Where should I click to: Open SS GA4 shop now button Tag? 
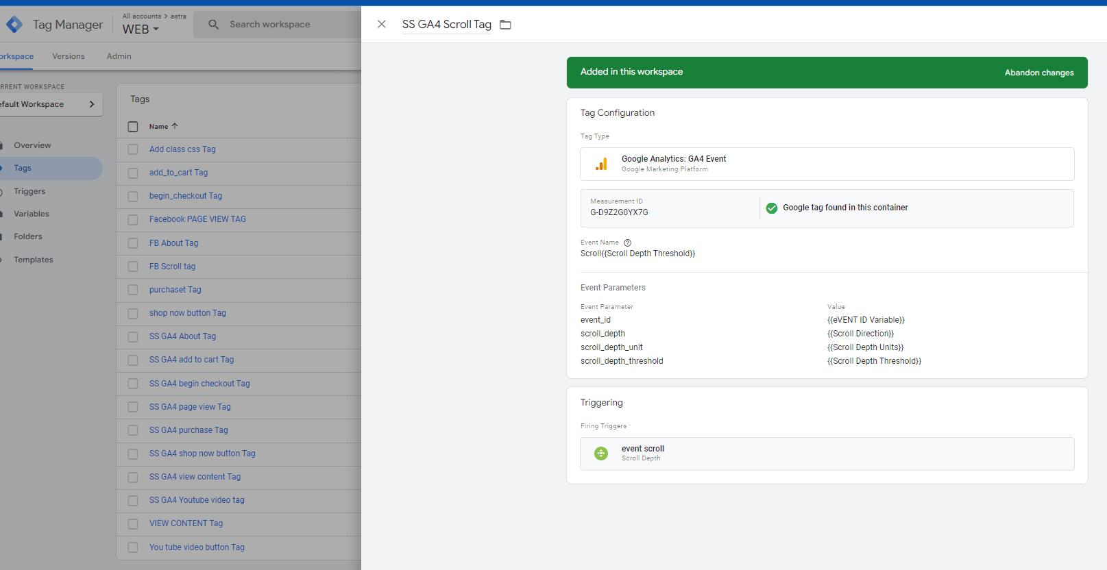pyautogui.click(x=202, y=454)
